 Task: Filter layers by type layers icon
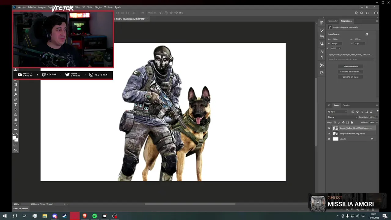coord(362,112)
